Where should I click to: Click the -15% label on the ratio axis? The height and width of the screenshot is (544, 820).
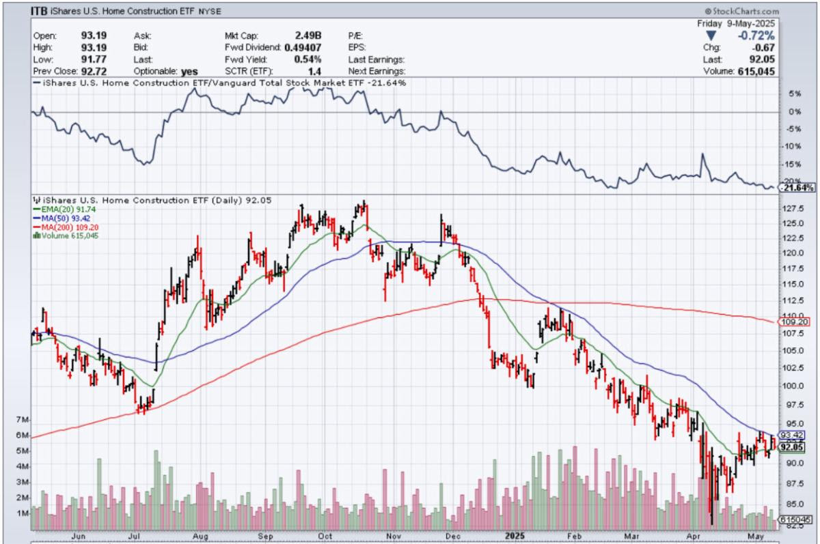tap(791, 164)
